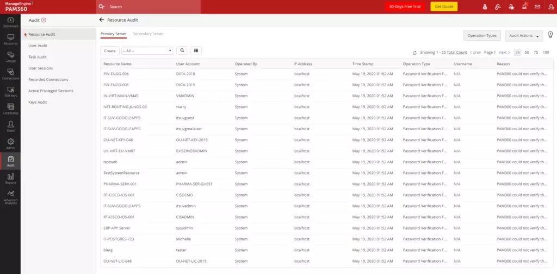Screen dimensions: 557x274
Task: Open the Dashboard sidebar icon
Action: tap(10, 21)
